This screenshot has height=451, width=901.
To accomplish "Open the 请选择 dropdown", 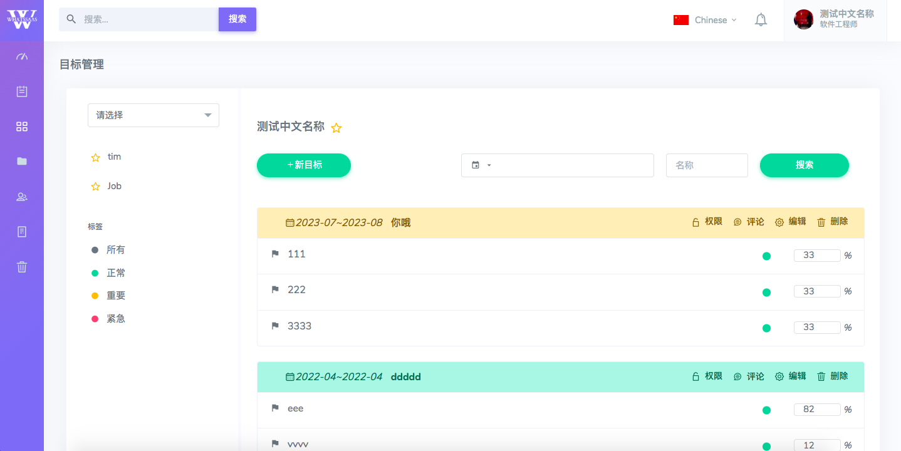I will point(153,115).
